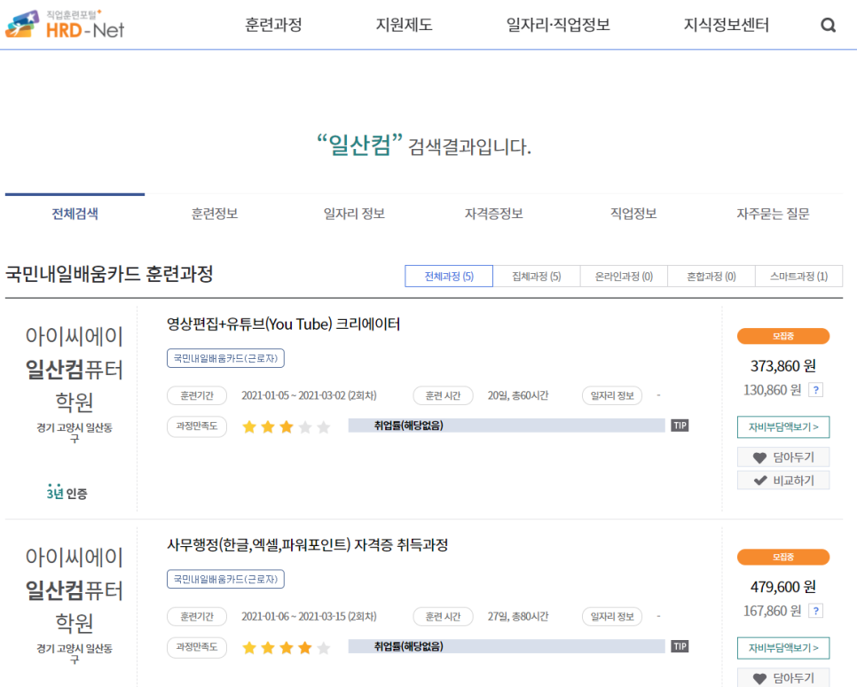Open 일자리·직업정보 menu

(x=558, y=25)
